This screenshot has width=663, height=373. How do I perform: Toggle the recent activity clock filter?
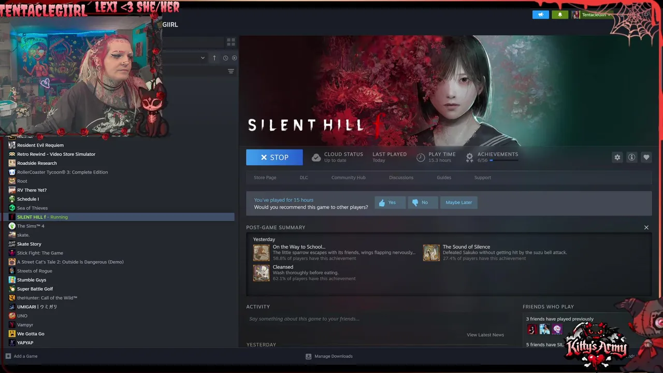click(225, 58)
